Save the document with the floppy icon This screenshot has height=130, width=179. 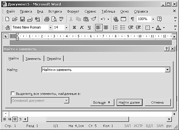[x=22, y=19]
